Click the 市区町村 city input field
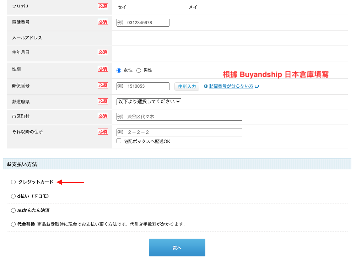356x261 pixels. tap(179, 117)
